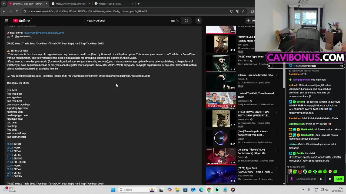Click the YouTube search field
This screenshot has height=194, width=346.
point(128,21)
